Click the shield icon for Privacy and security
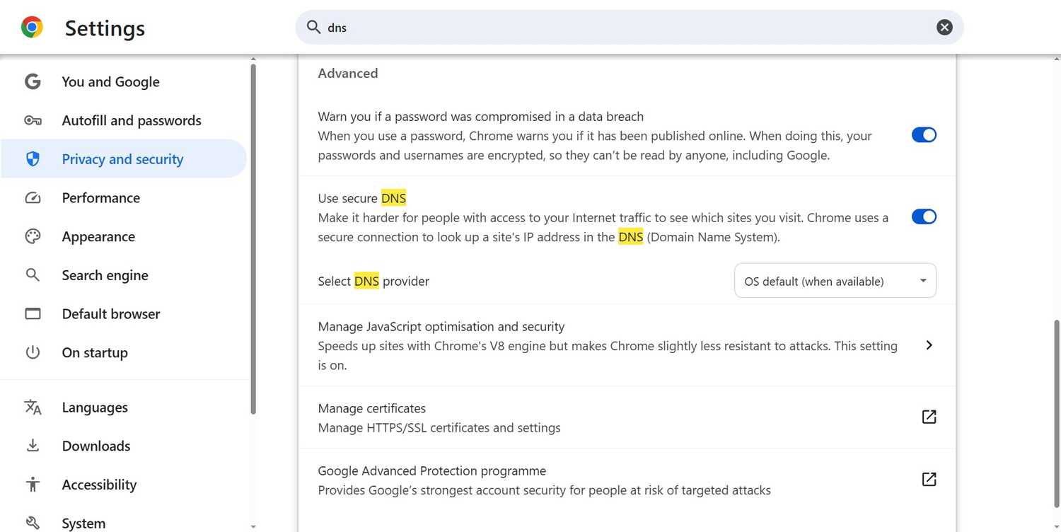Screen dimensions: 1061x532 (33, 159)
